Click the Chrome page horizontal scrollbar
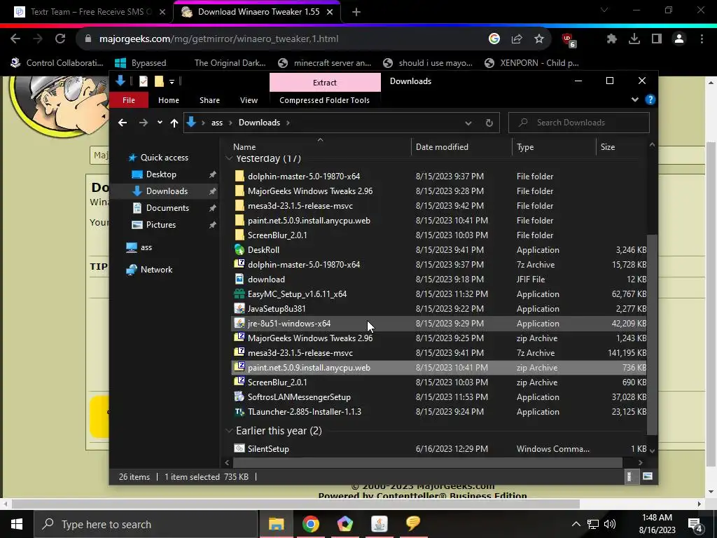This screenshot has width=717, height=538. click(x=295, y=504)
